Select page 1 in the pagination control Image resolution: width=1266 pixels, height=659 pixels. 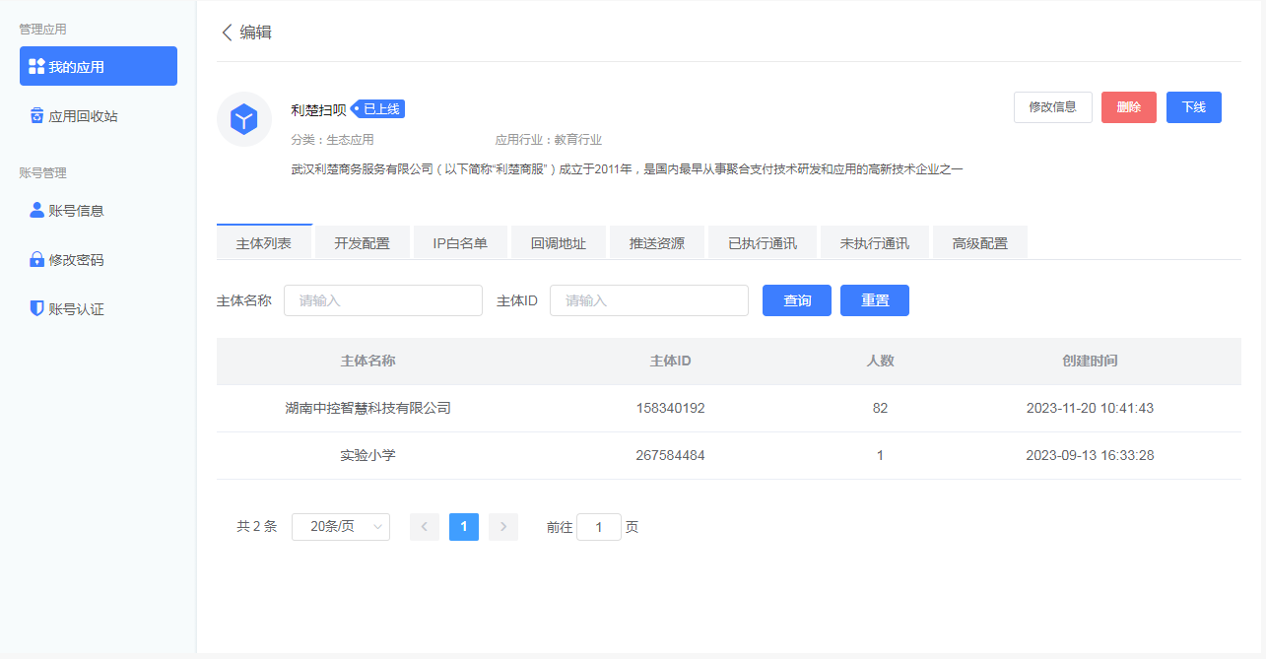click(463, 527)
